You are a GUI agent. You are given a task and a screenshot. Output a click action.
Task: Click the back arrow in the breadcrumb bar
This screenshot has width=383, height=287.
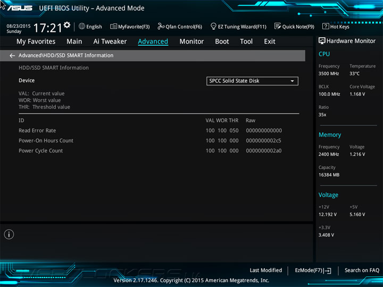pos(12,56)
